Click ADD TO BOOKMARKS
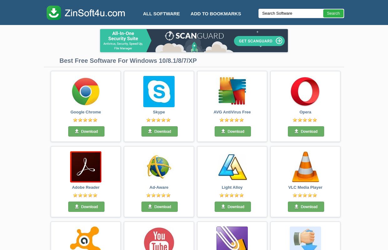Viewport: 388px width, 250px height. pos(216,13)
